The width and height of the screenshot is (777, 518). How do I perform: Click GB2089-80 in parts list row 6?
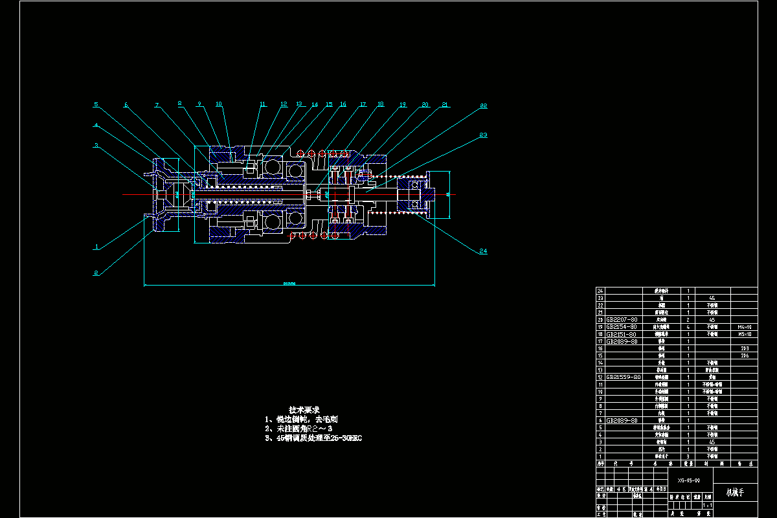point(622,420)
